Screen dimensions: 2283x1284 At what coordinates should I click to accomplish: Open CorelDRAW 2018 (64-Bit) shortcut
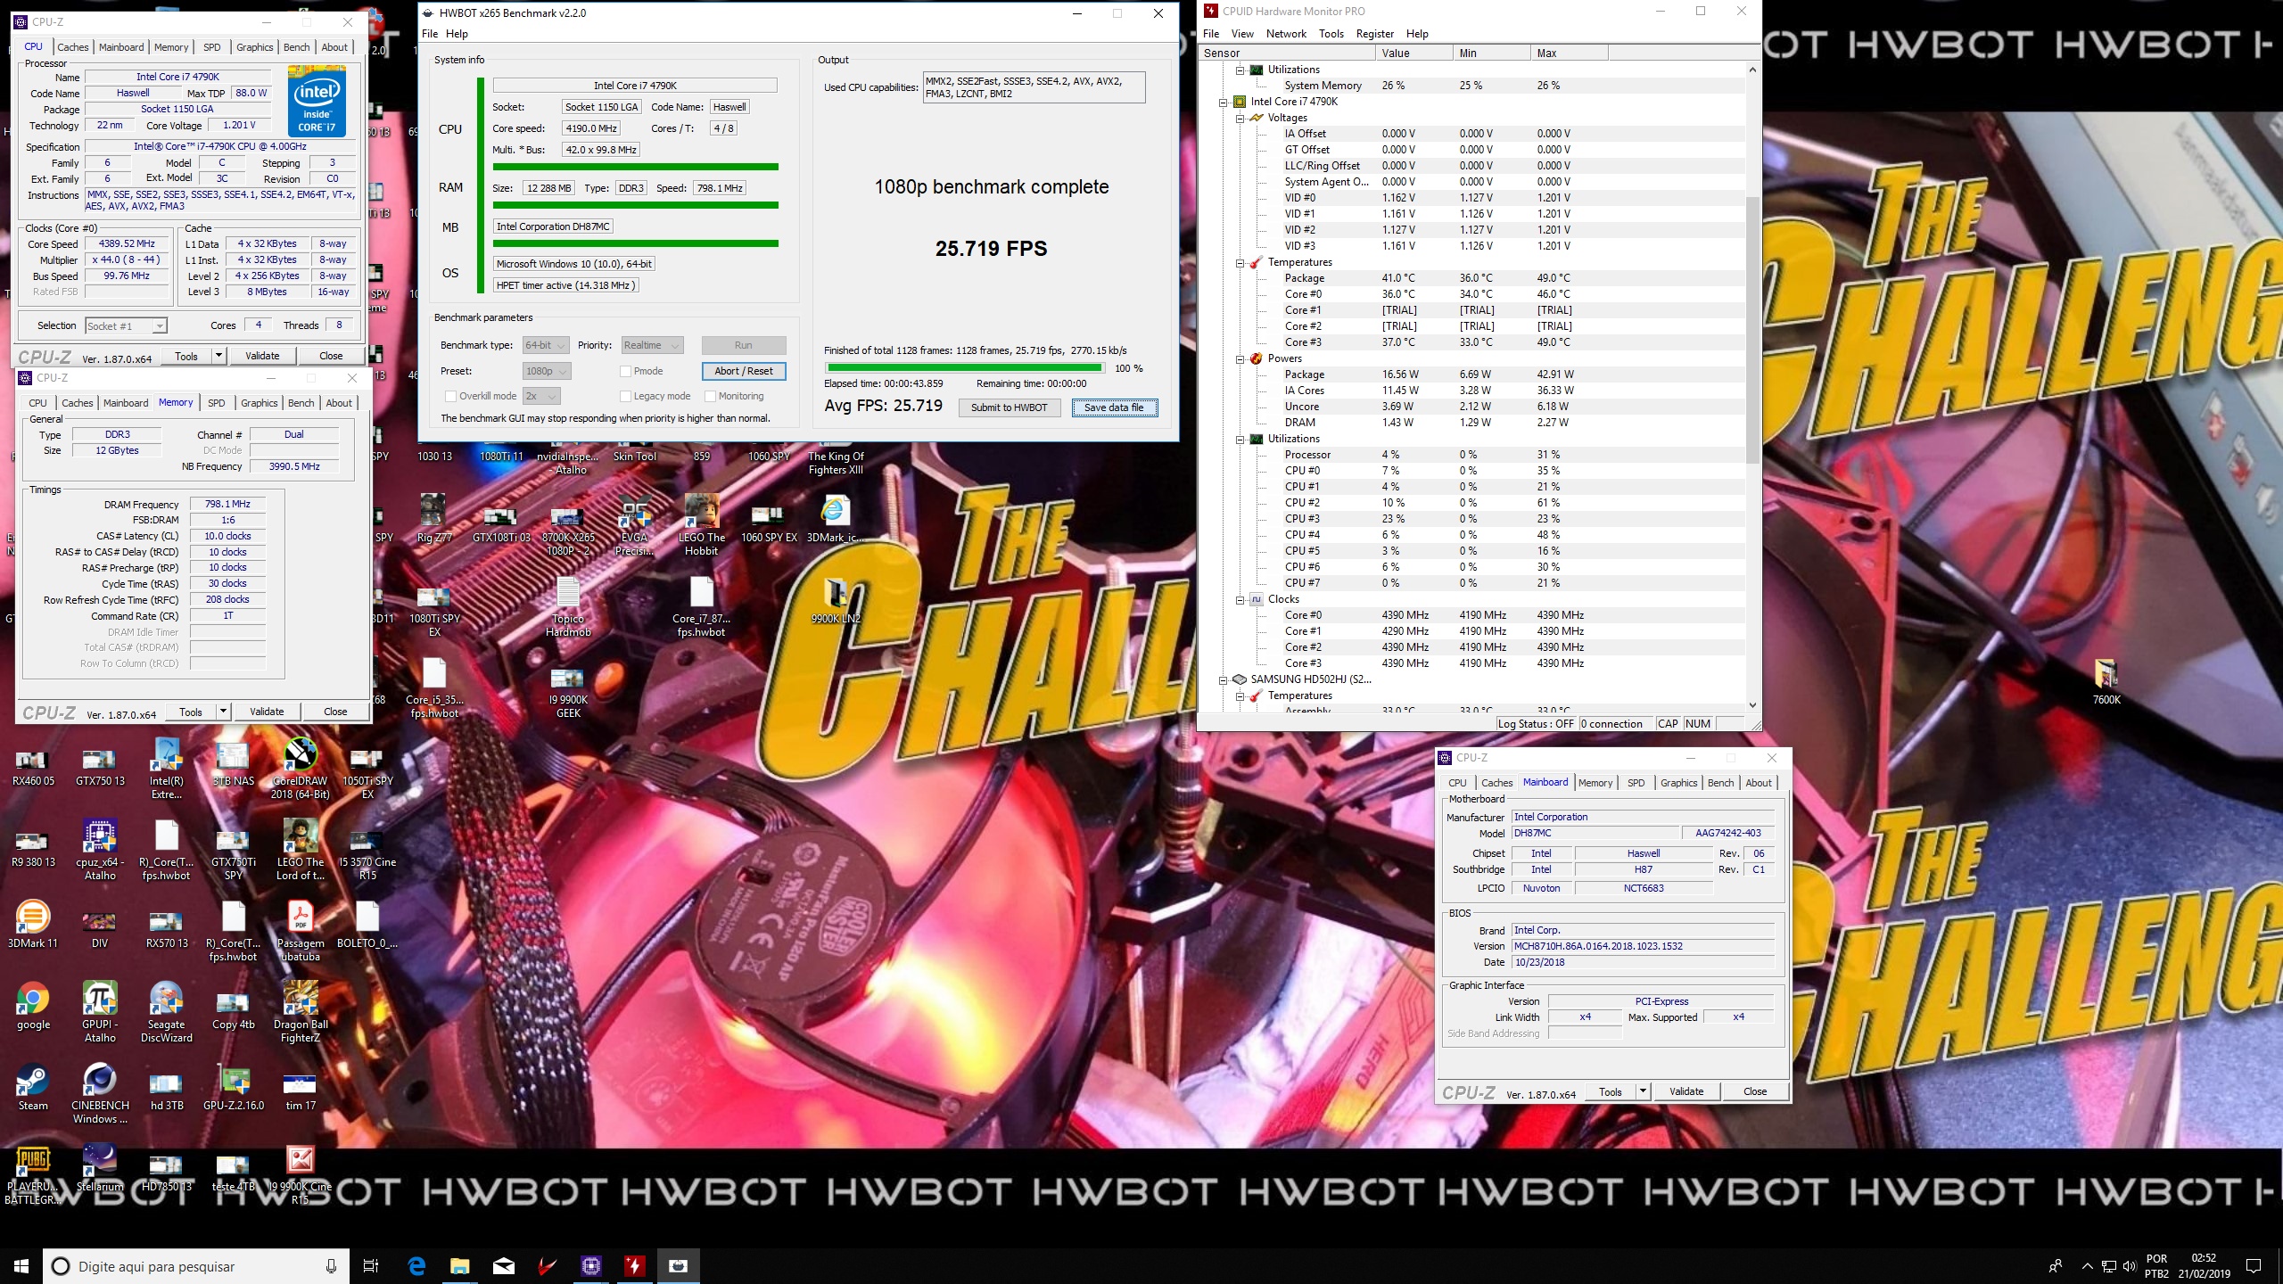pyautogui.click(x=301, y=768)
